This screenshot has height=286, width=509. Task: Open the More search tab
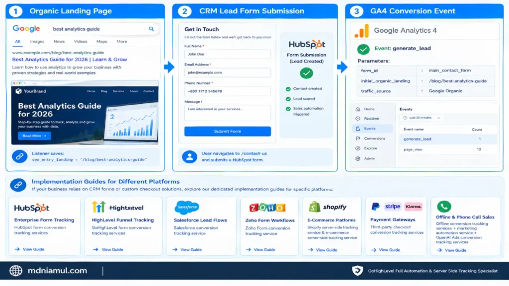click(x=122, y=42)
